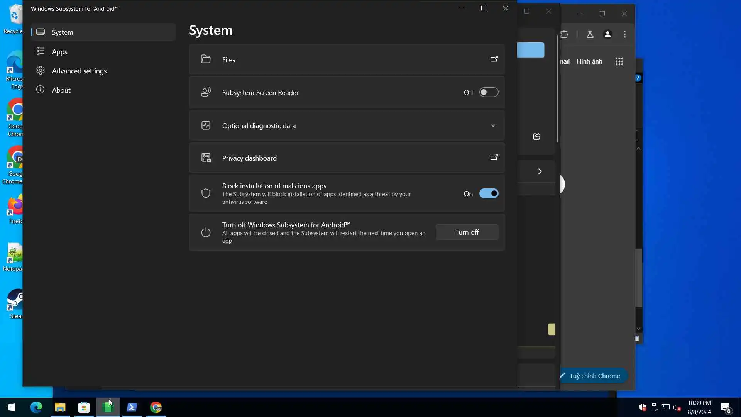Disable Block installation of malicious apps
Image resolution: width=741 pixels, height=417 pixels.
(489, 193)
